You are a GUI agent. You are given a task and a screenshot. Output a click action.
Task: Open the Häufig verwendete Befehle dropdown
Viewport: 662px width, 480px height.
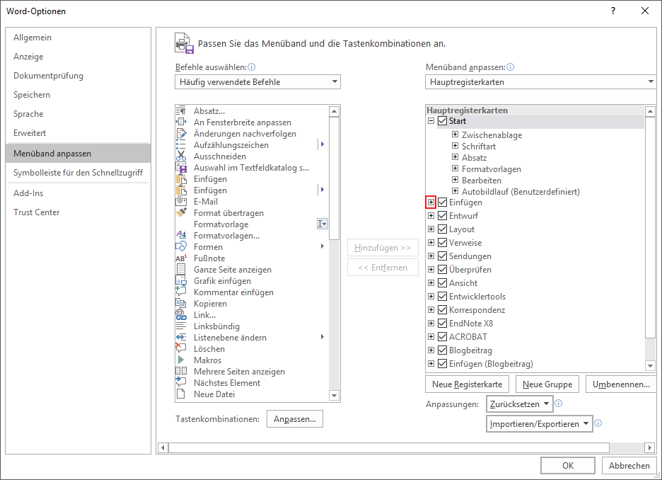coord(257,82)
